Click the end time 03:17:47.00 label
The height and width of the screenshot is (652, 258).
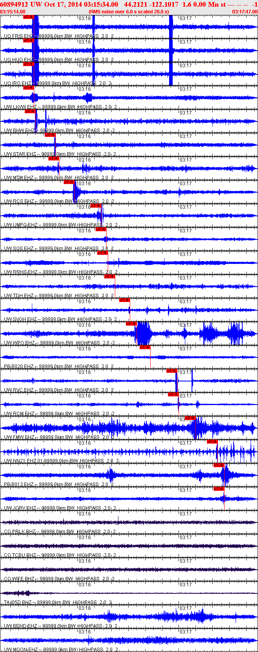tap(245, 12)
